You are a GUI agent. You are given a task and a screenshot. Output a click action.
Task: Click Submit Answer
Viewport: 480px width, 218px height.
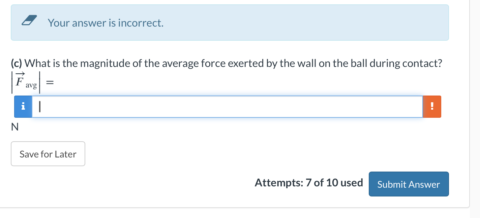pyautogui.click(x=409, y=184)
